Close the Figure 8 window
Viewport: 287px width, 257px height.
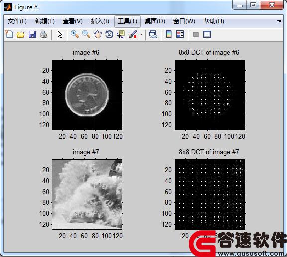[272, 5]
